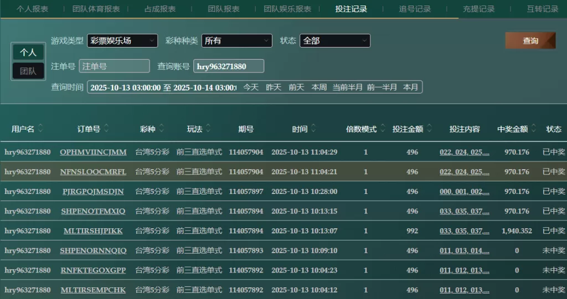Select the 个人 view toggle
The image size is (567, 299).
pos(28,53)
